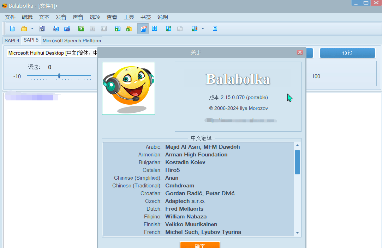Click the named bookmarks icon

click(x=195, y=29)
